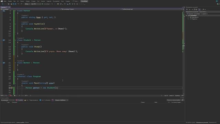Sort error list by Проект column

coord(143,102)
